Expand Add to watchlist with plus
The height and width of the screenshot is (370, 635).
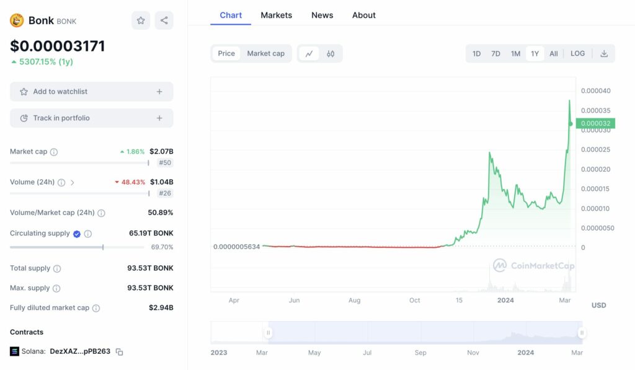[159, 92]
